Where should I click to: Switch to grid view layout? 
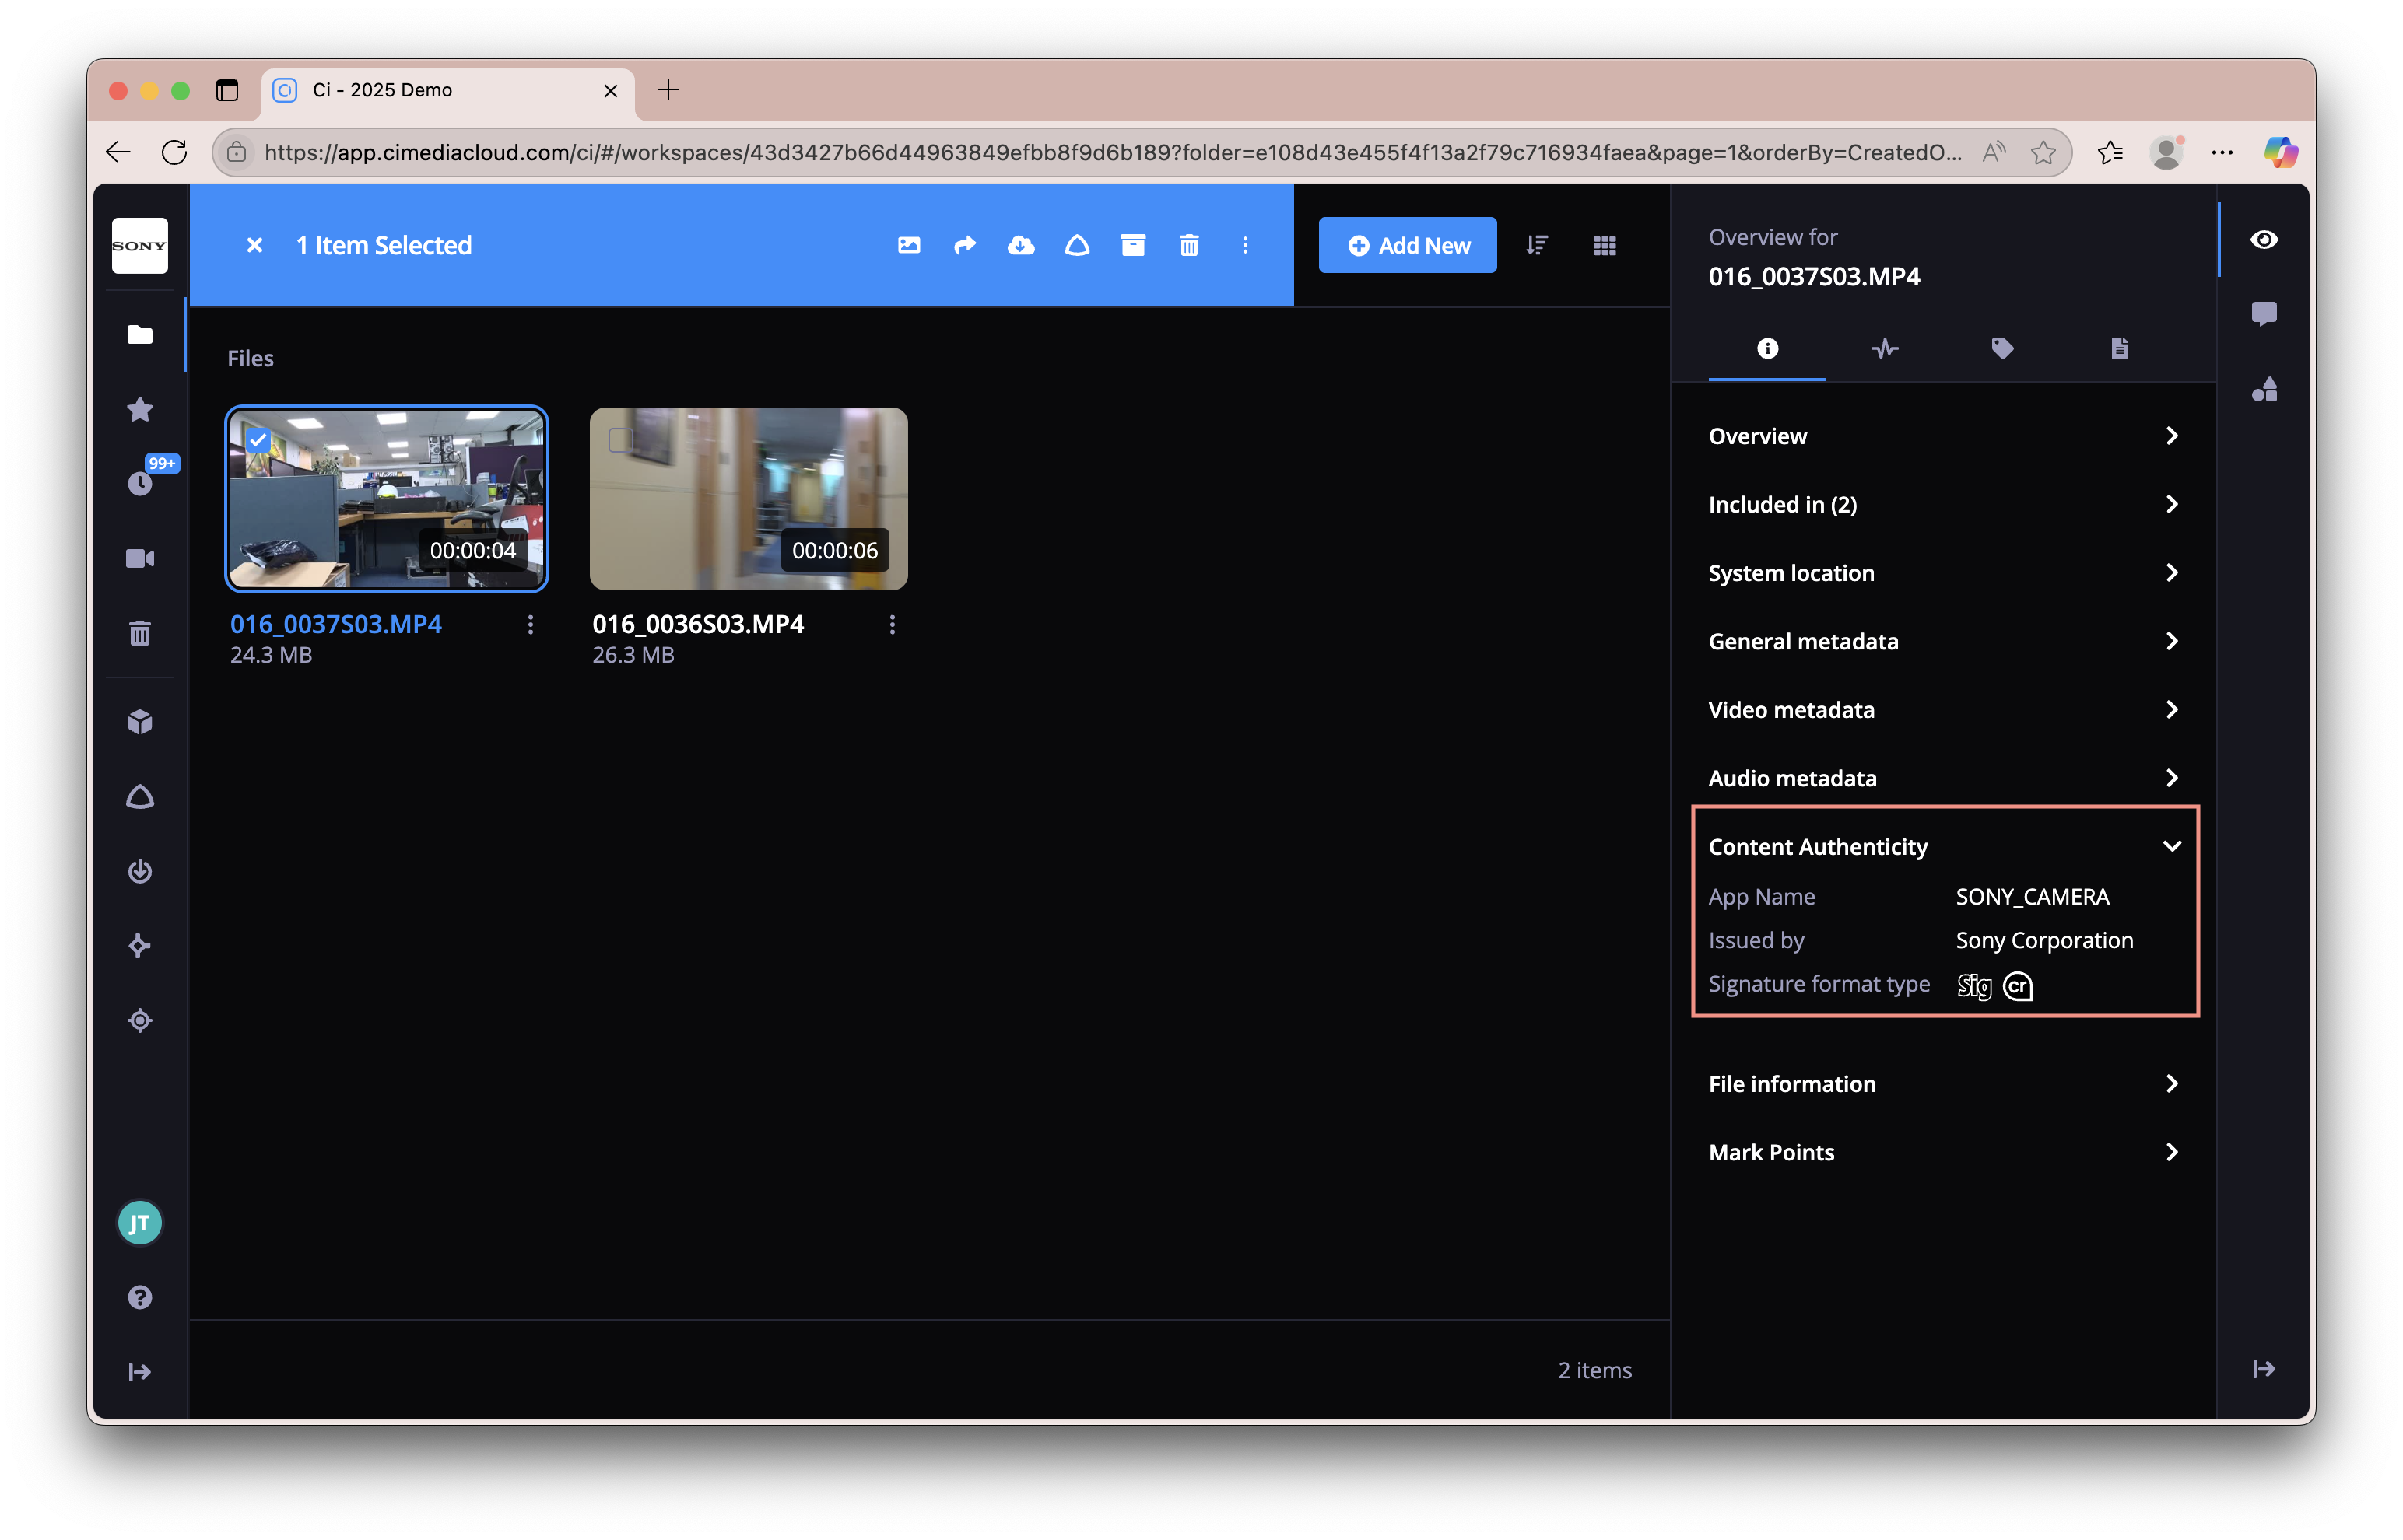[x=1605, y=245]
